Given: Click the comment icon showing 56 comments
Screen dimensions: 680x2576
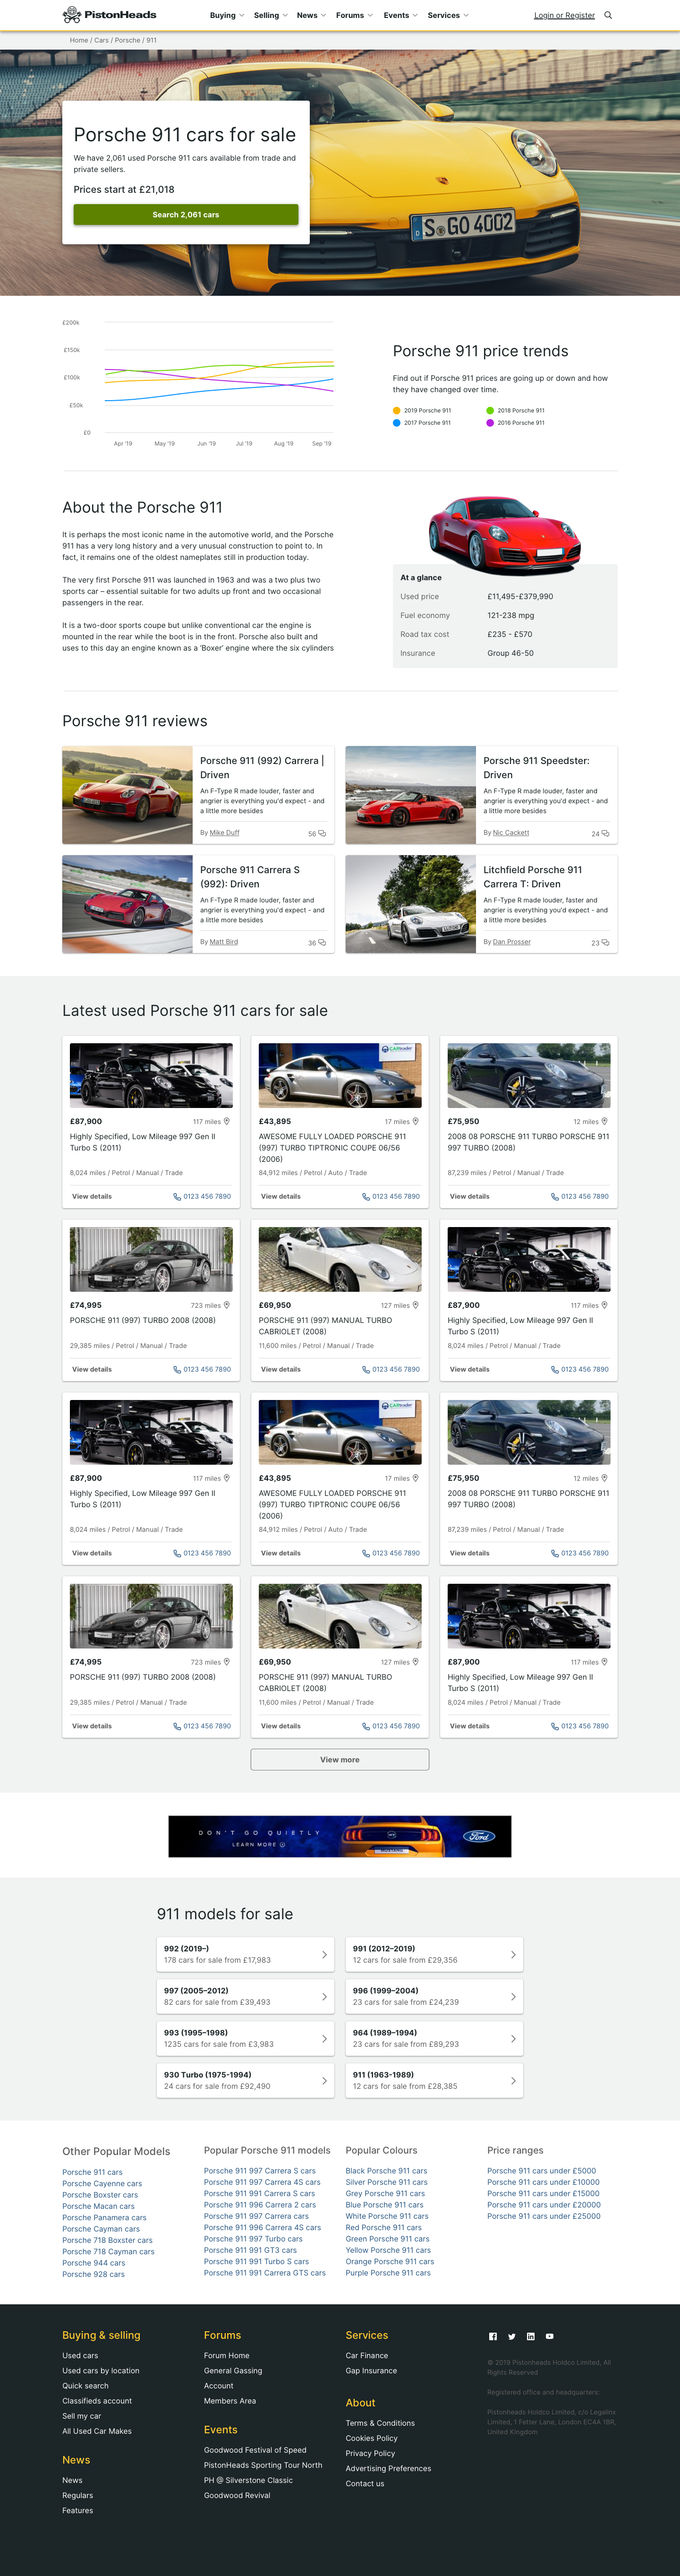Looking at the screenshot, I should pyautogui.click(x=322, y=833).
